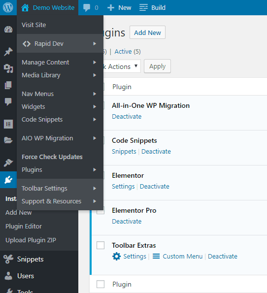This screenshot has height=293, width=267.
Task: Tick the select-all checkbox in bottom Plugin row
Action: tap(100, 284)
